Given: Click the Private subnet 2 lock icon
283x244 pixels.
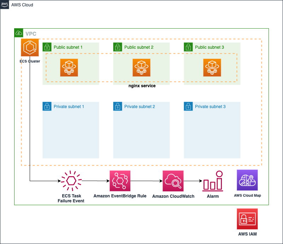Looking at the screenshot, I should pyautogui.click(x=118, y=106).
